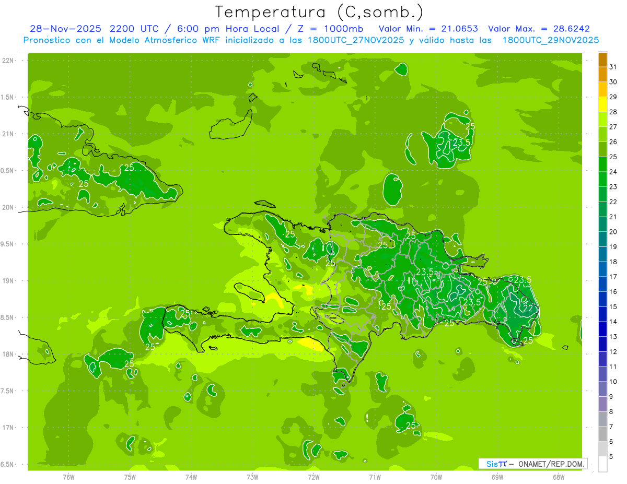Pick the legend color band between 27 and 28
The width and height of the screenshot is (627, 484).
pyautogui.click(x=602, y=120)
